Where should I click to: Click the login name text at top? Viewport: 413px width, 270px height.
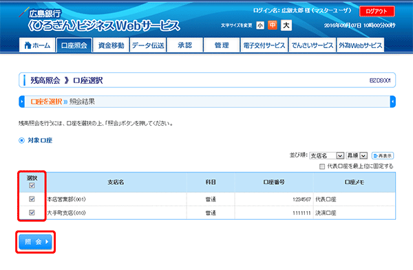[302, 10]
